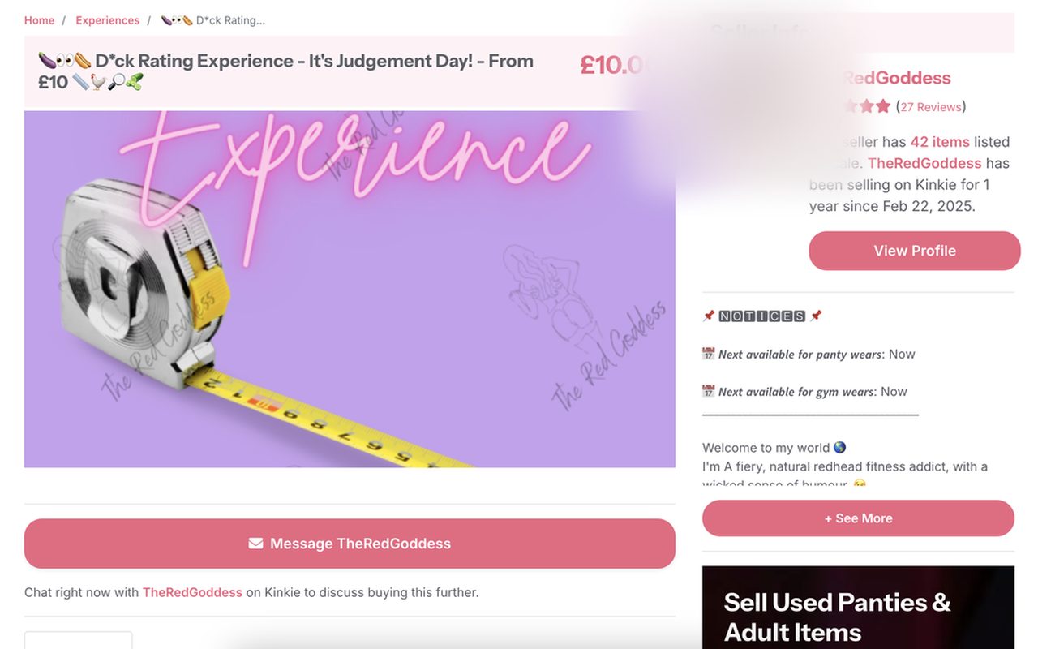Click the globe emoji after Welcome to my world
Viewport: 1038px width, 649px height.
pyautogui.click(x=840, y=447)
